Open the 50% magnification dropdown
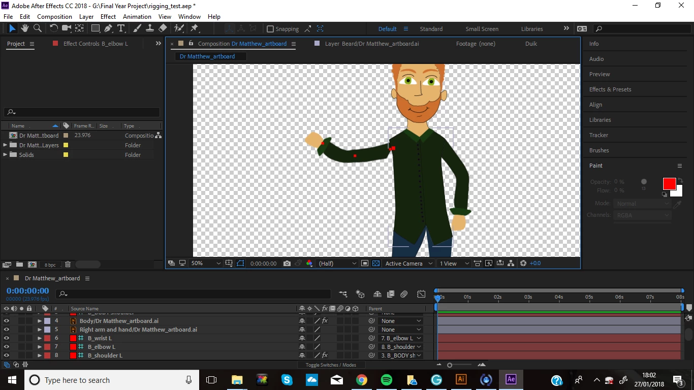Screen dimensions: 694x390 [206, 264]
